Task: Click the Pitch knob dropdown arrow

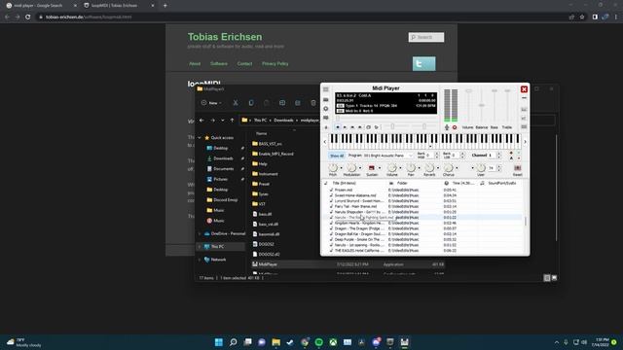Action: tap(341, 168)
